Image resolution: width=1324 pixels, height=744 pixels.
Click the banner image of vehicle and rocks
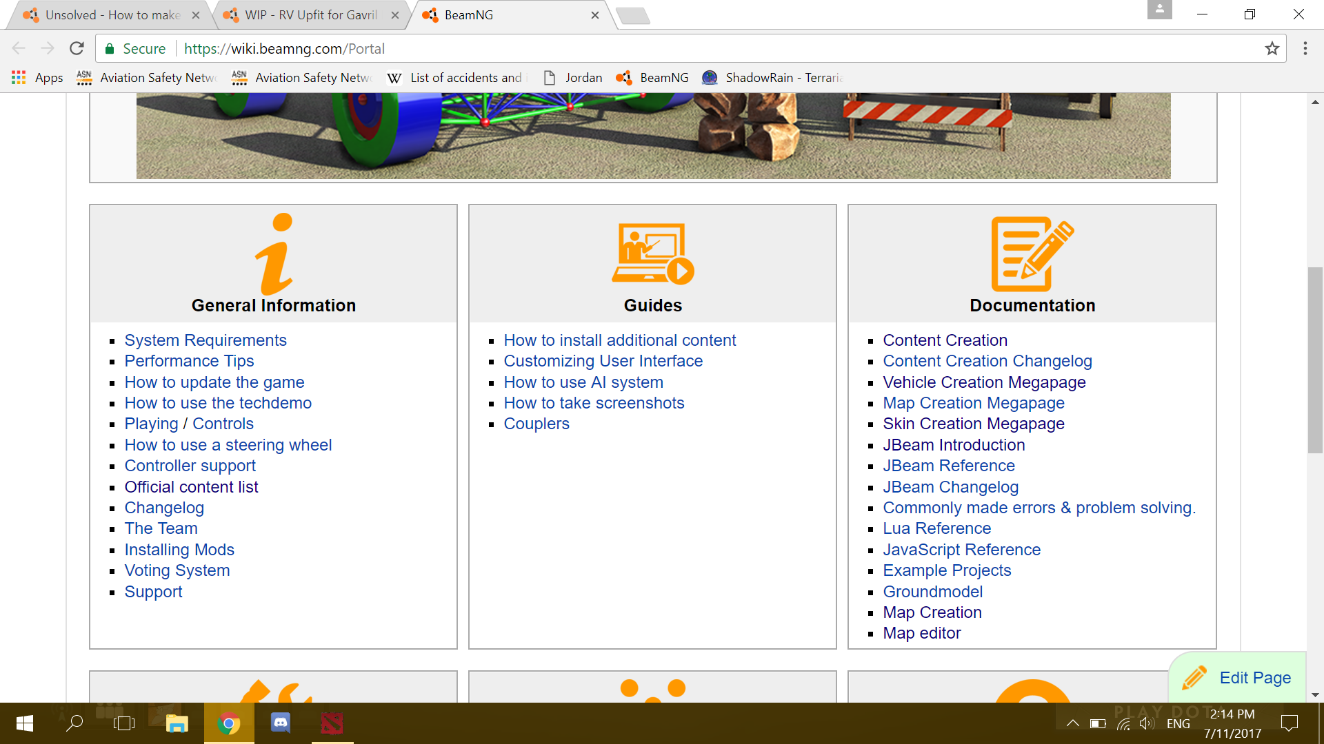click(x=653, y=136)
